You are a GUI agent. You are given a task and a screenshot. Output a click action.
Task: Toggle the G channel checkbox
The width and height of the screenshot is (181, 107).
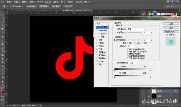point(135,43)
